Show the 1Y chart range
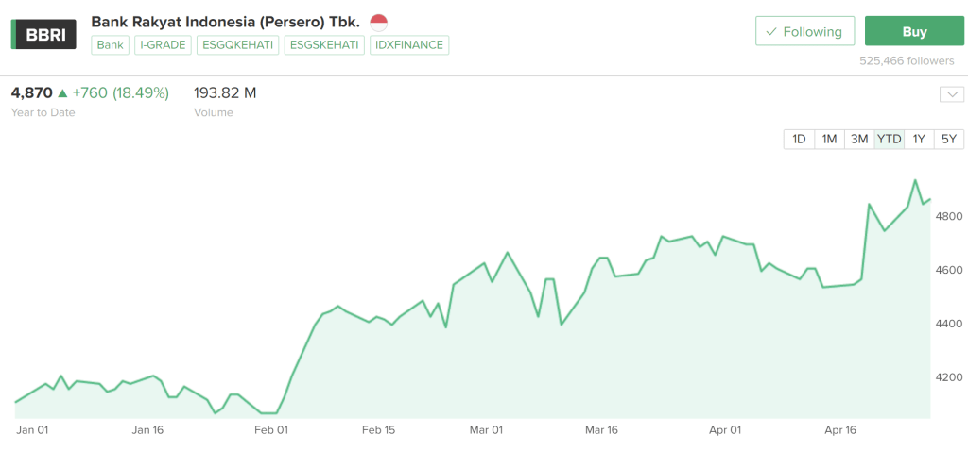This screenshot has height=451, width=968. coord(919,139)
